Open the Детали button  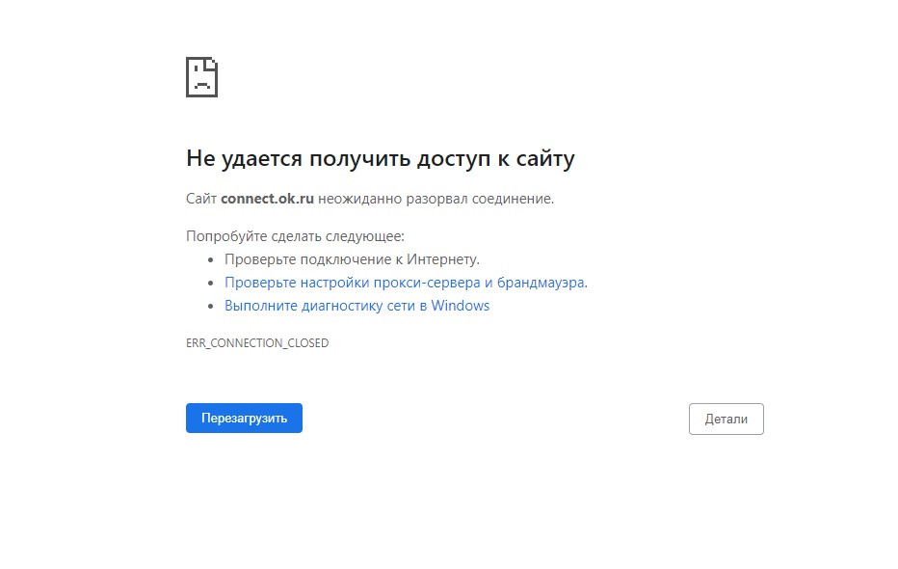pos(726,420)
